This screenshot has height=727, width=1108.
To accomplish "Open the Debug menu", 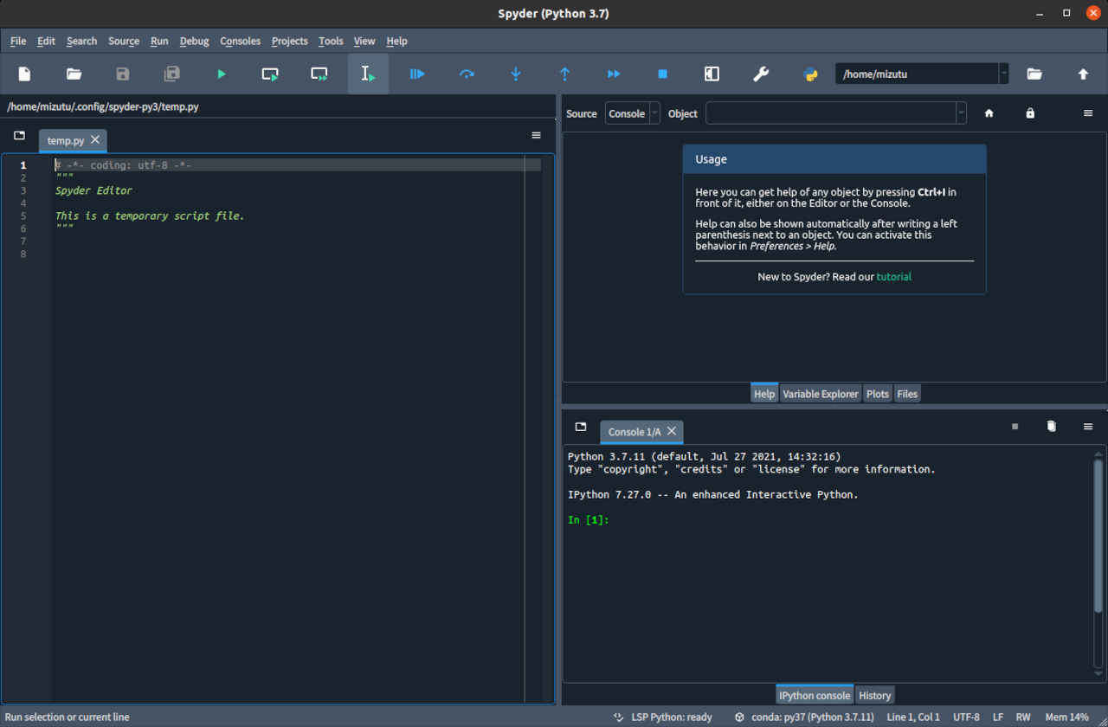I will point(195,41).
